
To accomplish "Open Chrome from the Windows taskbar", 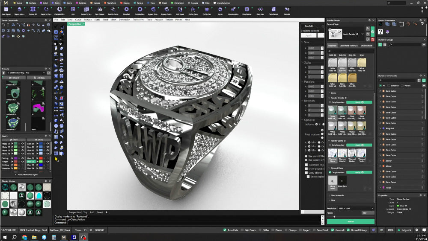I will tap(24, 237).
